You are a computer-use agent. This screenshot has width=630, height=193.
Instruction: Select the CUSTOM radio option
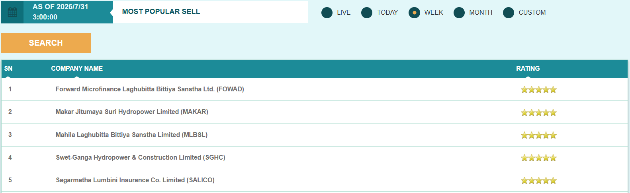coord(509,13)
